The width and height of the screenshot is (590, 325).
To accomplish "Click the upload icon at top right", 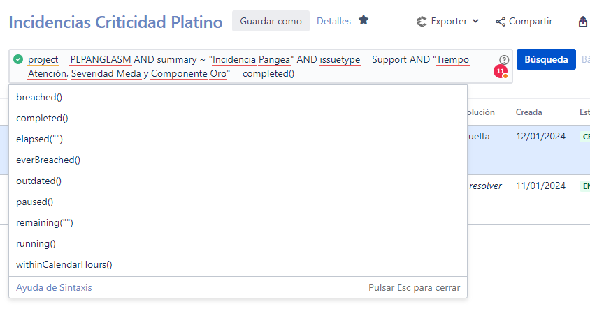I will click(583, 22).
